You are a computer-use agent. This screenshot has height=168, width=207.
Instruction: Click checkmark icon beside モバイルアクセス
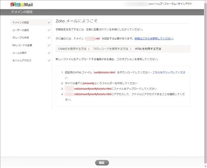coord(49,60)
